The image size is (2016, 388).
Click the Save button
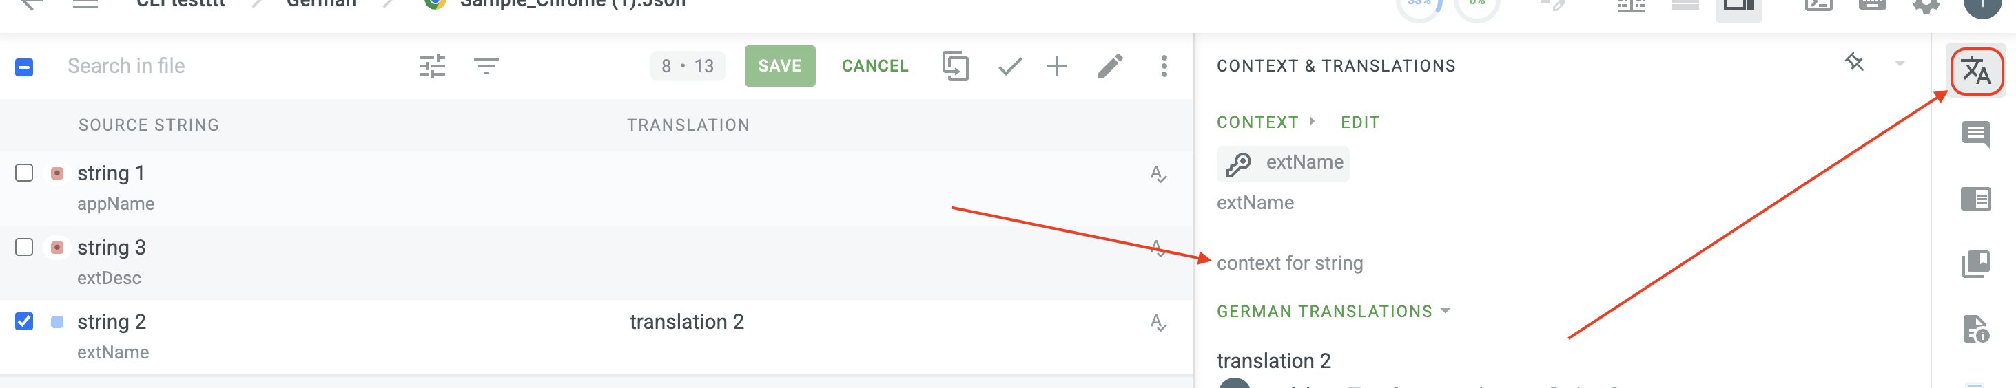click(779, 66)
